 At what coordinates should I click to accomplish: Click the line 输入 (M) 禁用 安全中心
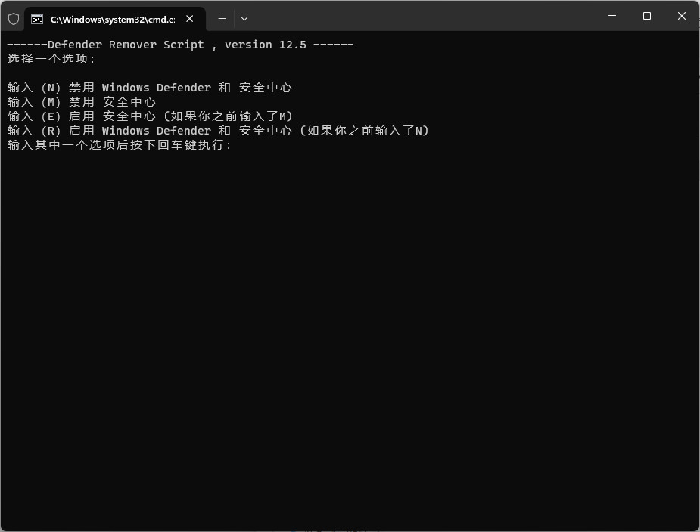(82, 102)
